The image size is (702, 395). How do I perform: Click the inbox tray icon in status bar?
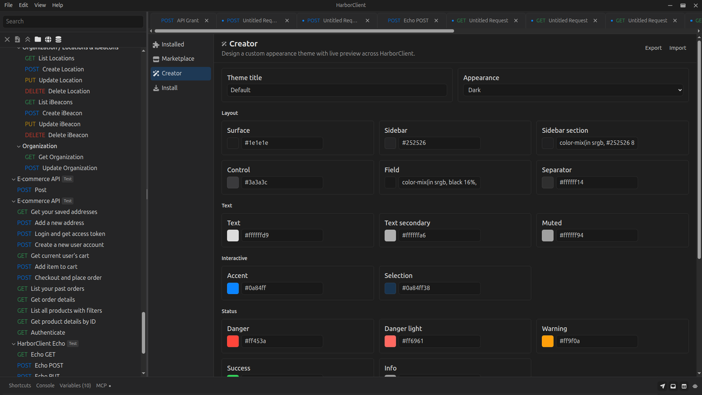[x=673, y=386]
